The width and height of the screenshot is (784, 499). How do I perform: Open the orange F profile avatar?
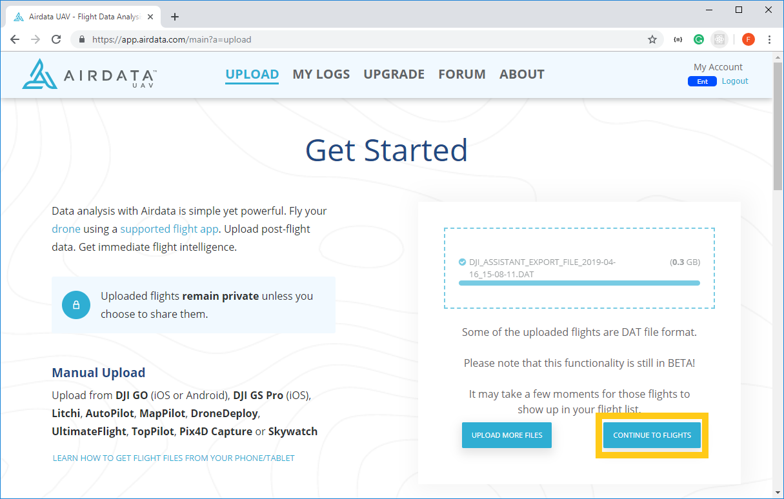[749, 39]
